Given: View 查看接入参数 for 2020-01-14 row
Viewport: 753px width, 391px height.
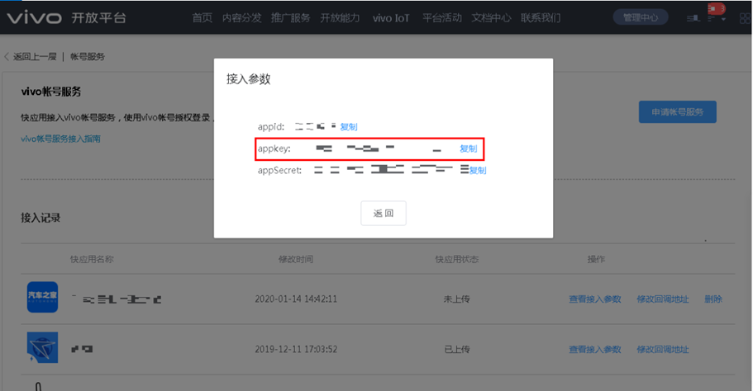Looking at the screenshot, I should click(595, 299).
